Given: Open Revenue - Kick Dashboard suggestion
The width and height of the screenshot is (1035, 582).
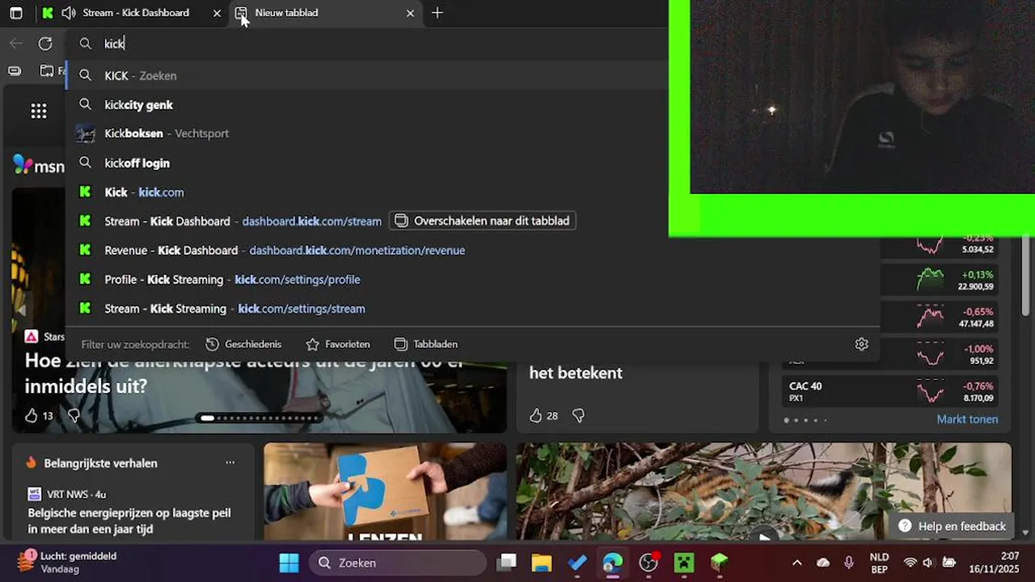Looking at the screenshot, I should (473, 250).
